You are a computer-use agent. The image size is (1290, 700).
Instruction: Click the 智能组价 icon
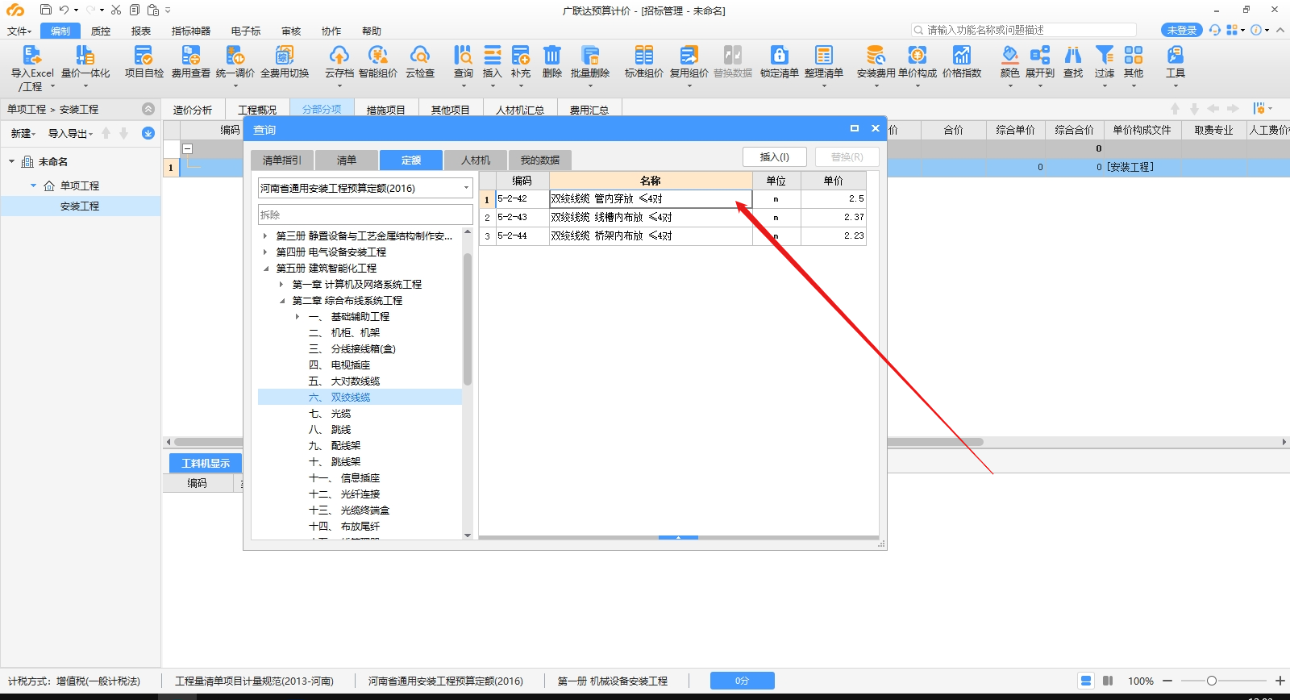tap(378, 55)
